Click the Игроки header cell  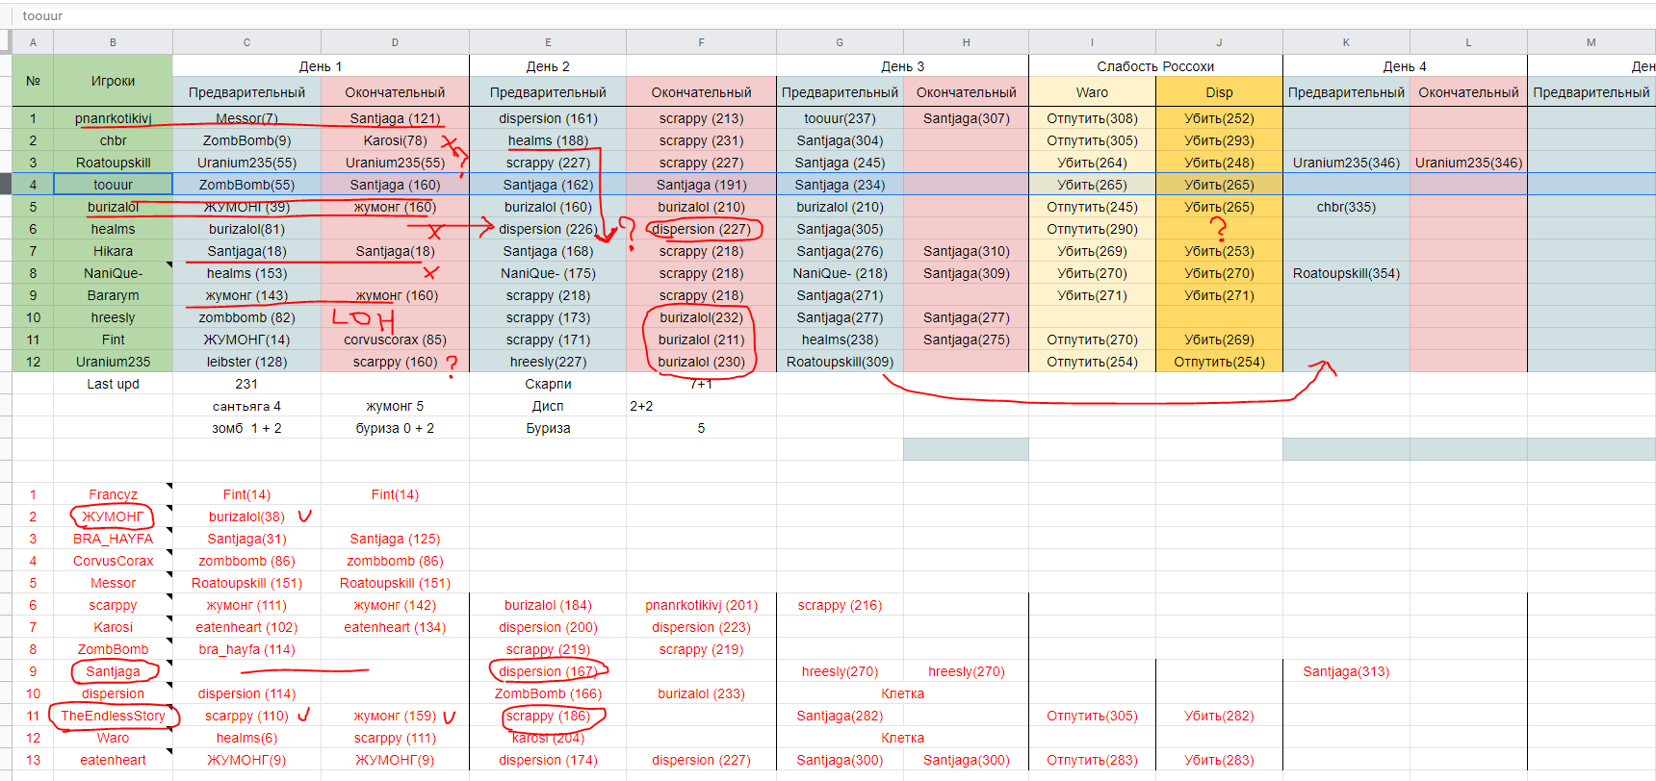click(113, 81)
